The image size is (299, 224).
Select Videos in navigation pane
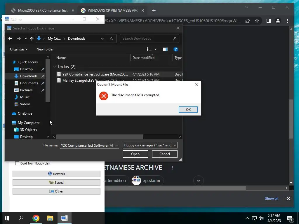point(25,104)
